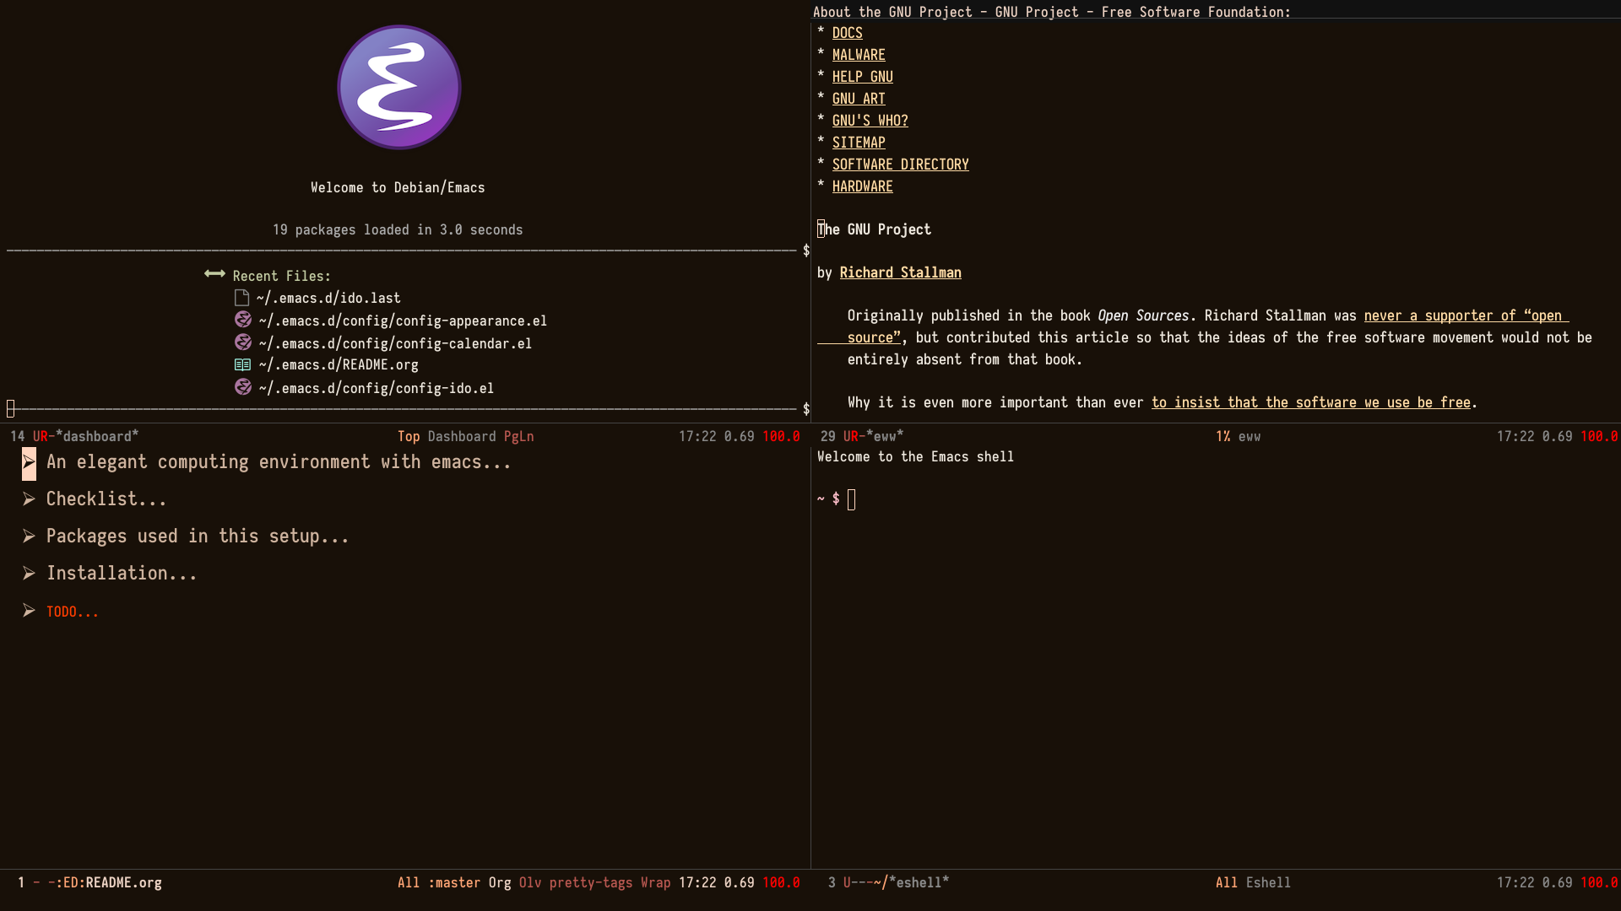Open recent file ~/.emacs.d/README.org
This screenshot has width=1621, height=911.
point(339,365)
